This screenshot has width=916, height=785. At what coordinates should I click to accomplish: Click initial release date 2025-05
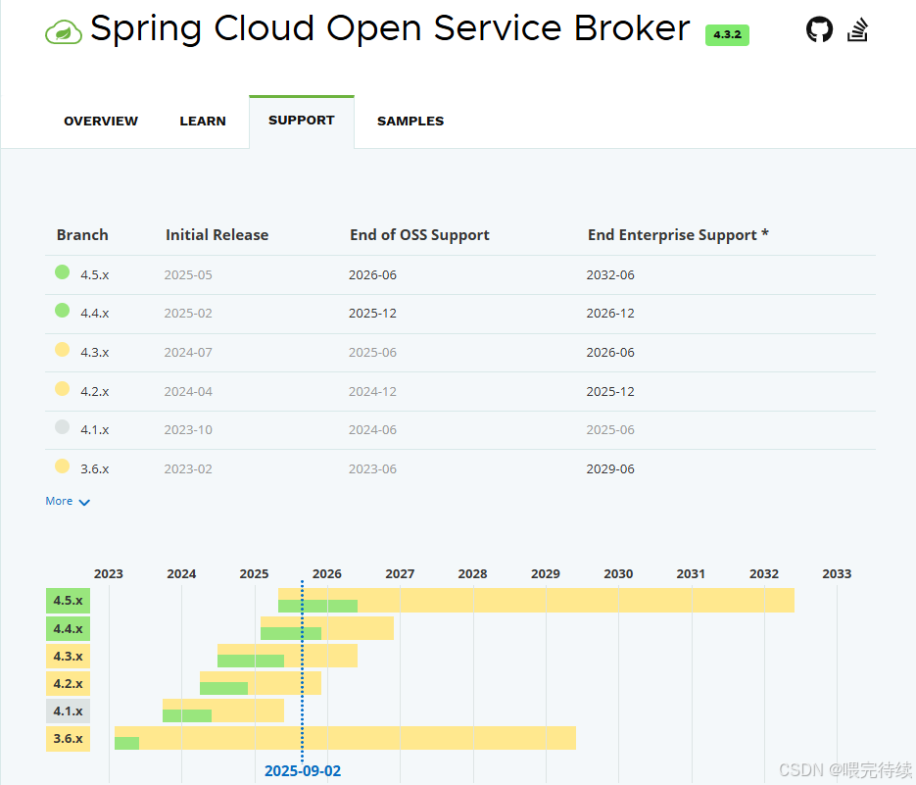click(188, 274)
